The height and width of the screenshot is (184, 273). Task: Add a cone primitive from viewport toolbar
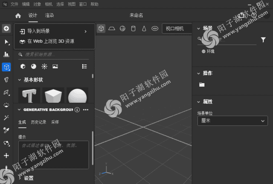point(144,28)
